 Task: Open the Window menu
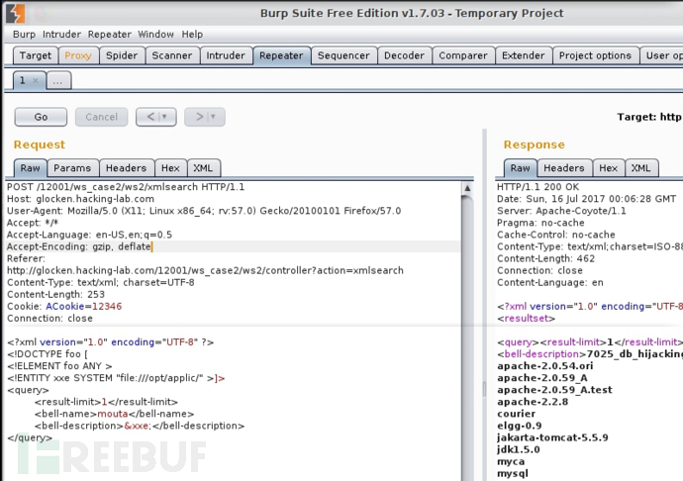coord(155,34)
